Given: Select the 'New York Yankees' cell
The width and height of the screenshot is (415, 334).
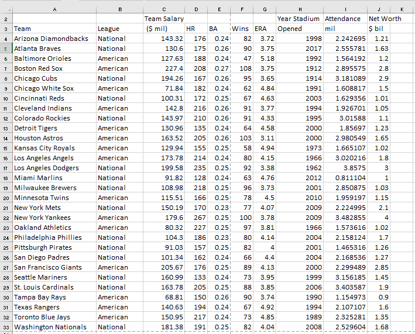Looking at the screenshot, I should (x=54, y=218).
